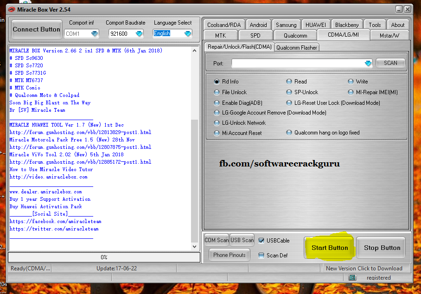Open the Android tab
Screen dimensions: 421x294
pos(258,25)
